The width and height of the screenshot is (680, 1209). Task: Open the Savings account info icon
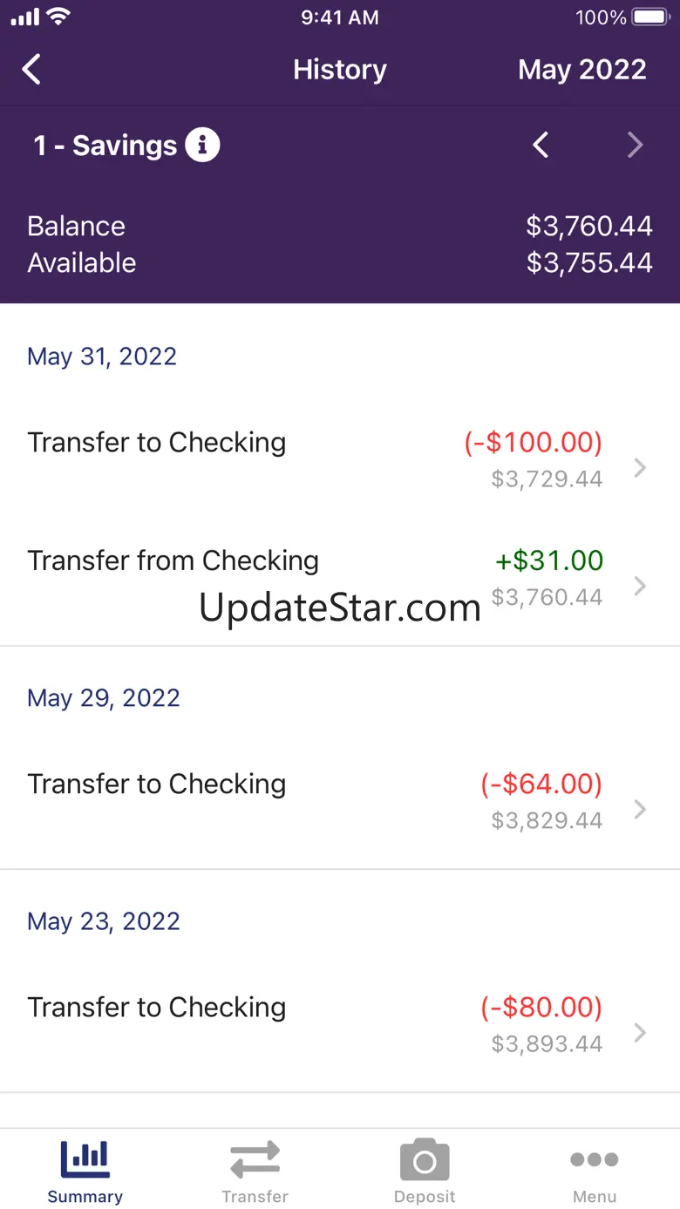pos(202,146)
